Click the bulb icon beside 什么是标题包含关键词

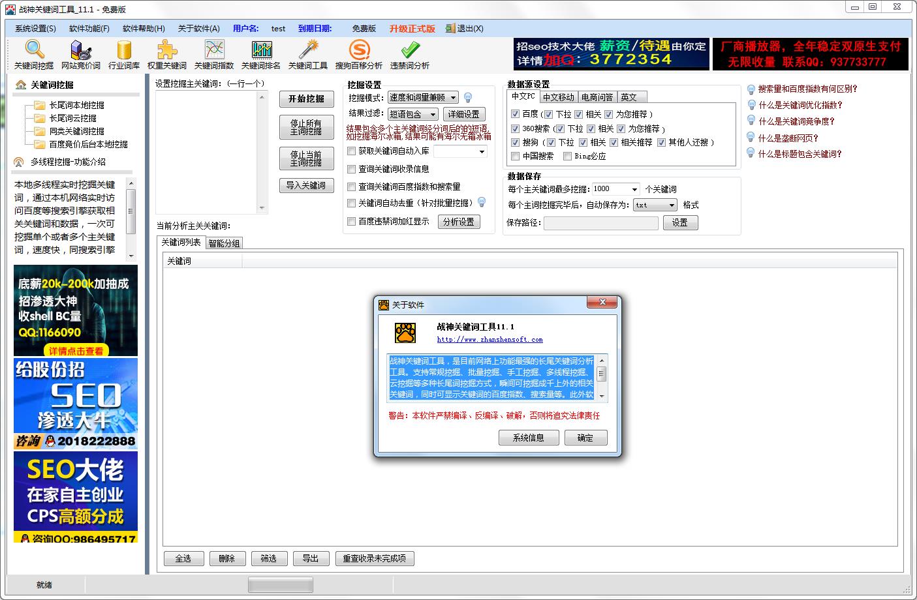point(751,154)
